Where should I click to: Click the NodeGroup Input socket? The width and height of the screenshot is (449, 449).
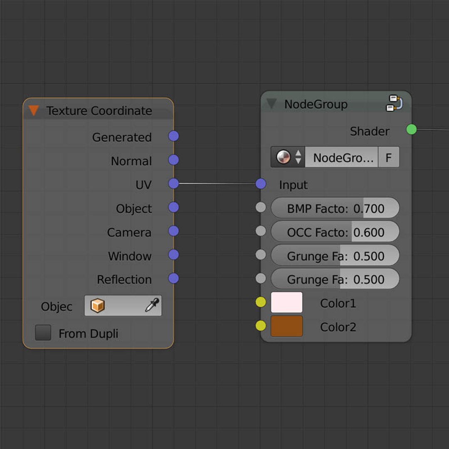pyautogui.click(x=261, y=183)
